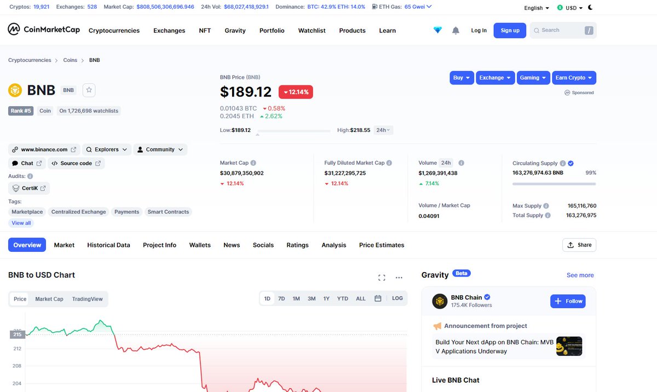Select 1M chart range
The image size is (657, 392).
296,298
